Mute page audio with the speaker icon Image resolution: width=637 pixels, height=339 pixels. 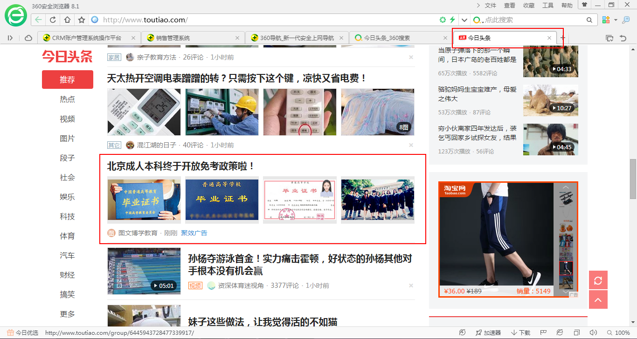594,332
